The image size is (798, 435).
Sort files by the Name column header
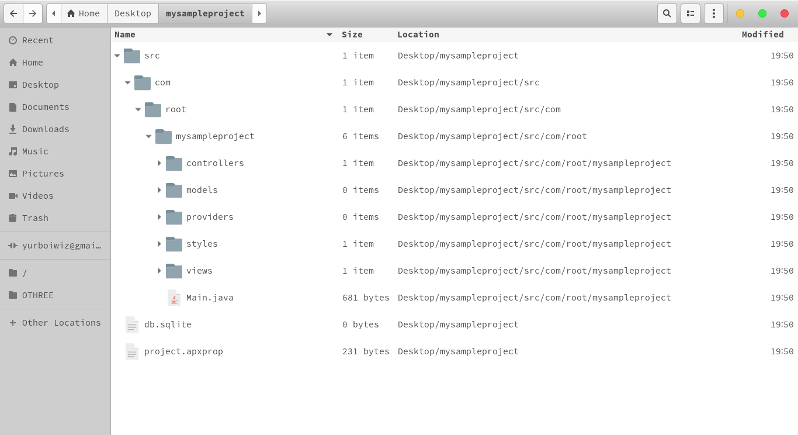[224, 34]
